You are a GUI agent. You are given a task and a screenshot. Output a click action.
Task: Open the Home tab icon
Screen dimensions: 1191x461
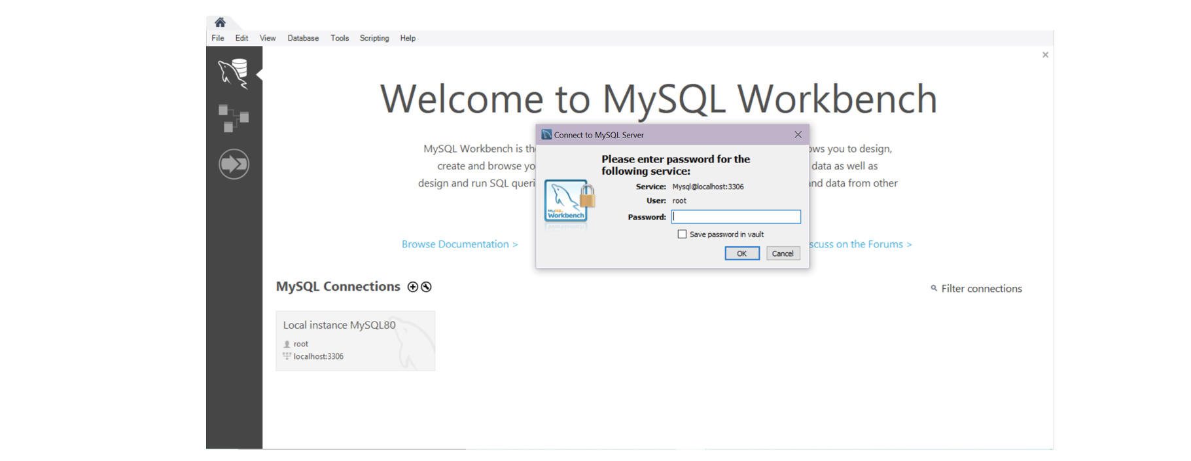220,22
